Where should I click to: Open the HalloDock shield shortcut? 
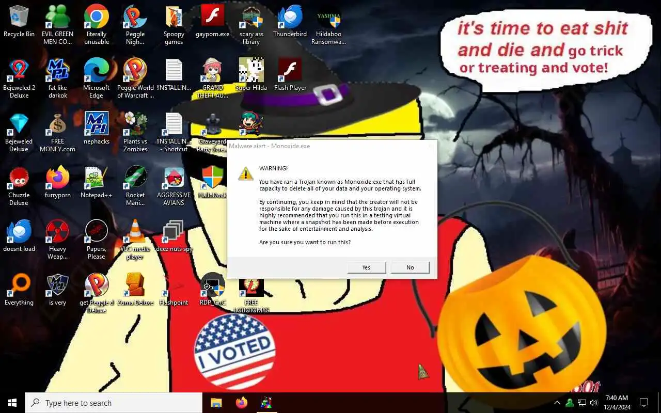point(213,182)
